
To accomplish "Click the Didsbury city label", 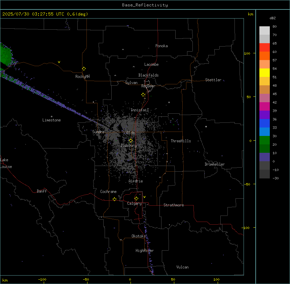I will click(x=129, y=145).
